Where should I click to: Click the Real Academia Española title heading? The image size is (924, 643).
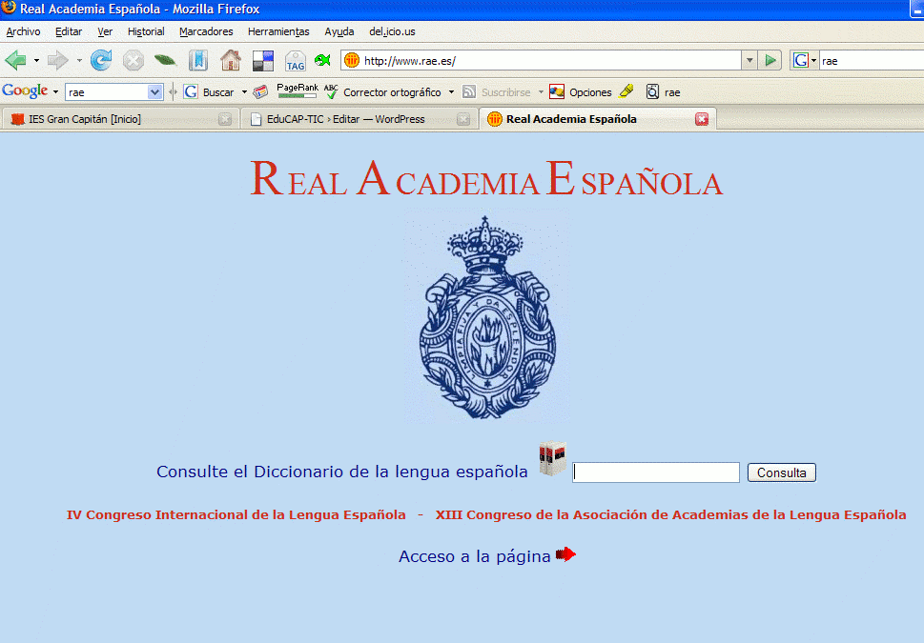pos(486,178)
